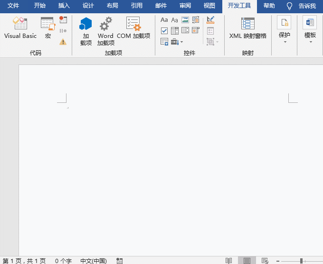This screenshot has height=264, width=323.
Task: Open control Properties
Action: (210, 31)
